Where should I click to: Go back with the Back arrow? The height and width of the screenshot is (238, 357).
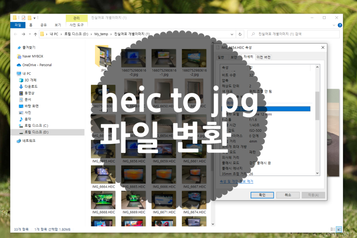pos(16,34)
